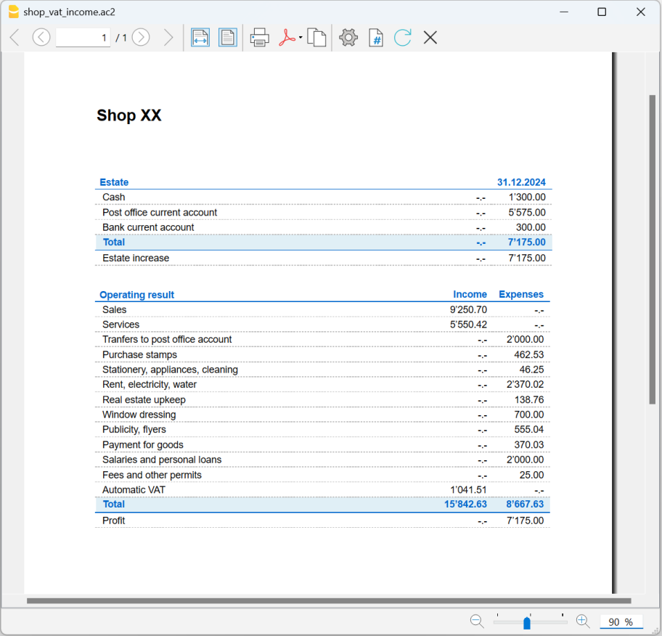
Task: Click the Banana app icon in title bar
Action: click(14, 12)
